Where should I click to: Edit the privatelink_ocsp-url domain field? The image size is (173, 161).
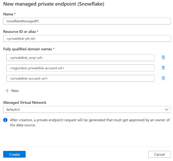point(80,58)
